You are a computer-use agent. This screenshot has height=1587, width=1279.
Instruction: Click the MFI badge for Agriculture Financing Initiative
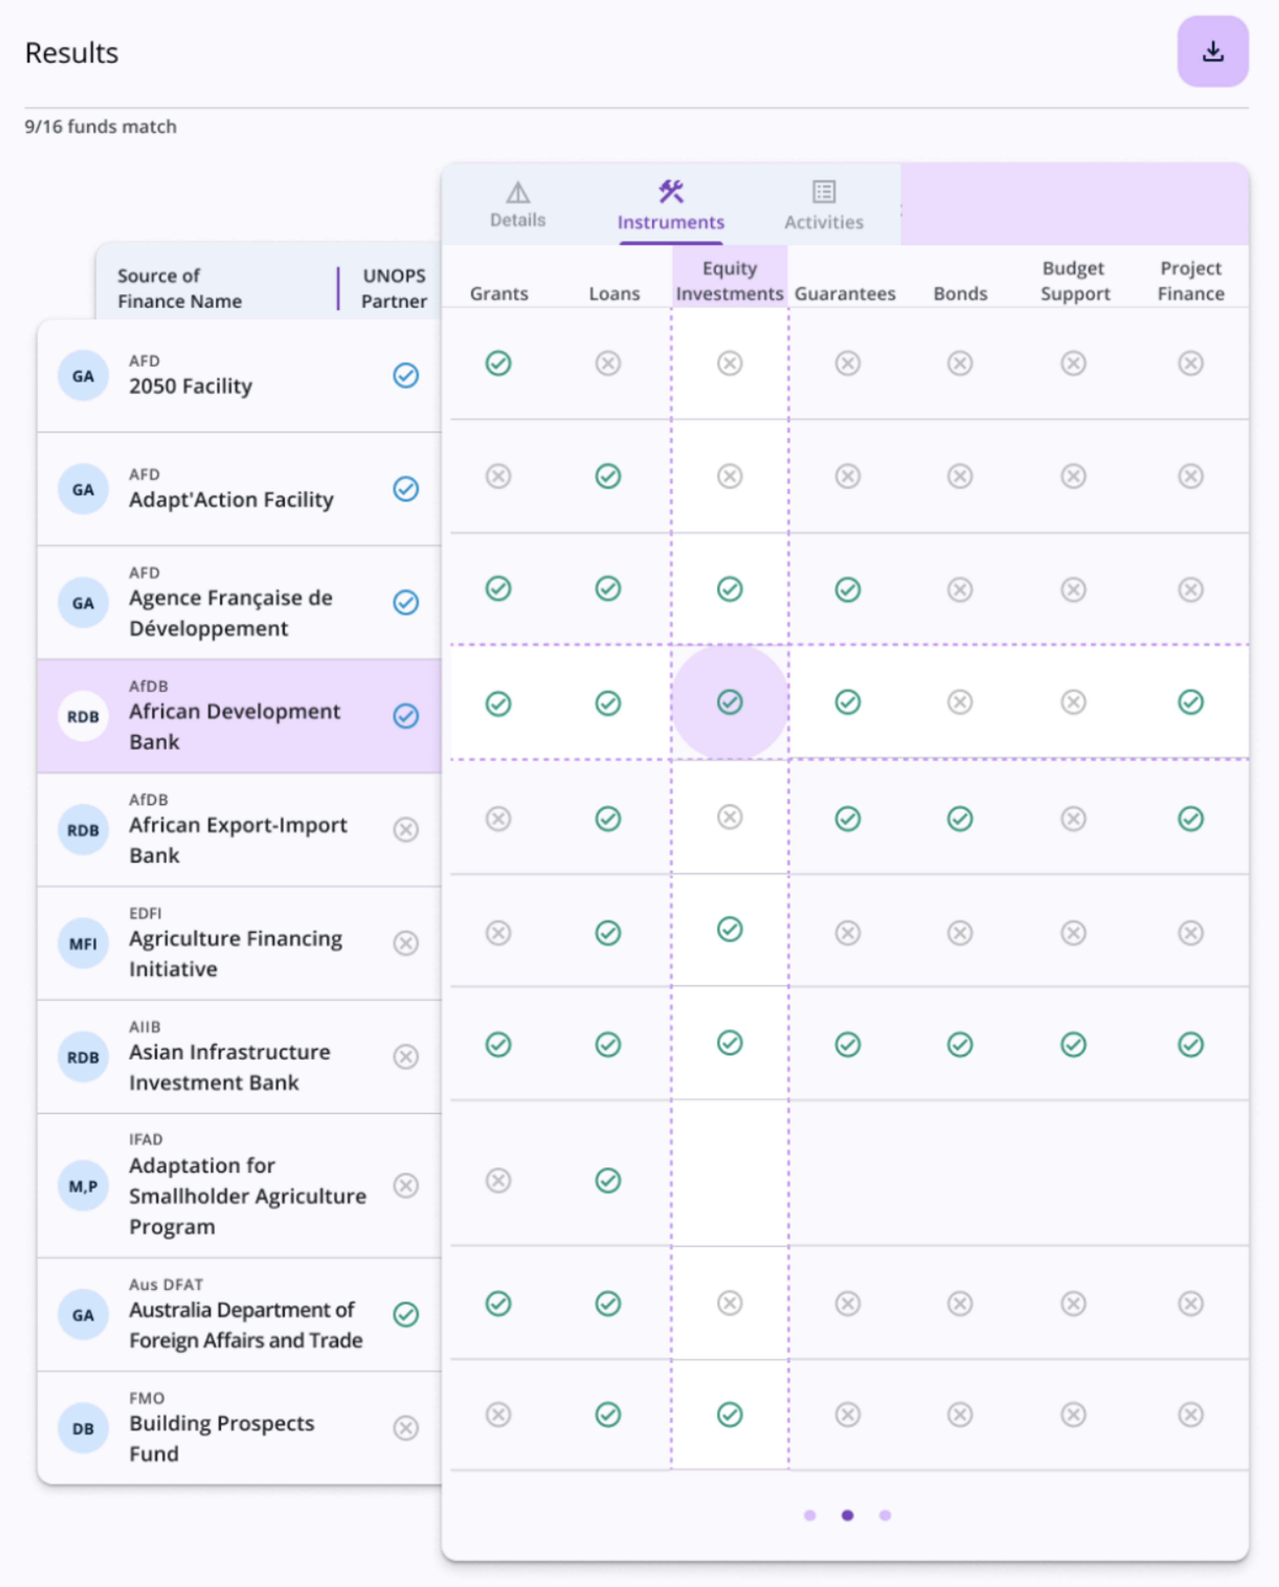[83, 943]
